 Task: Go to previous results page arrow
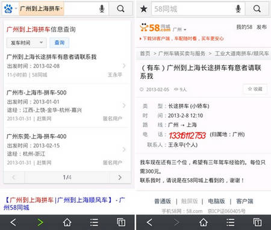14,178
